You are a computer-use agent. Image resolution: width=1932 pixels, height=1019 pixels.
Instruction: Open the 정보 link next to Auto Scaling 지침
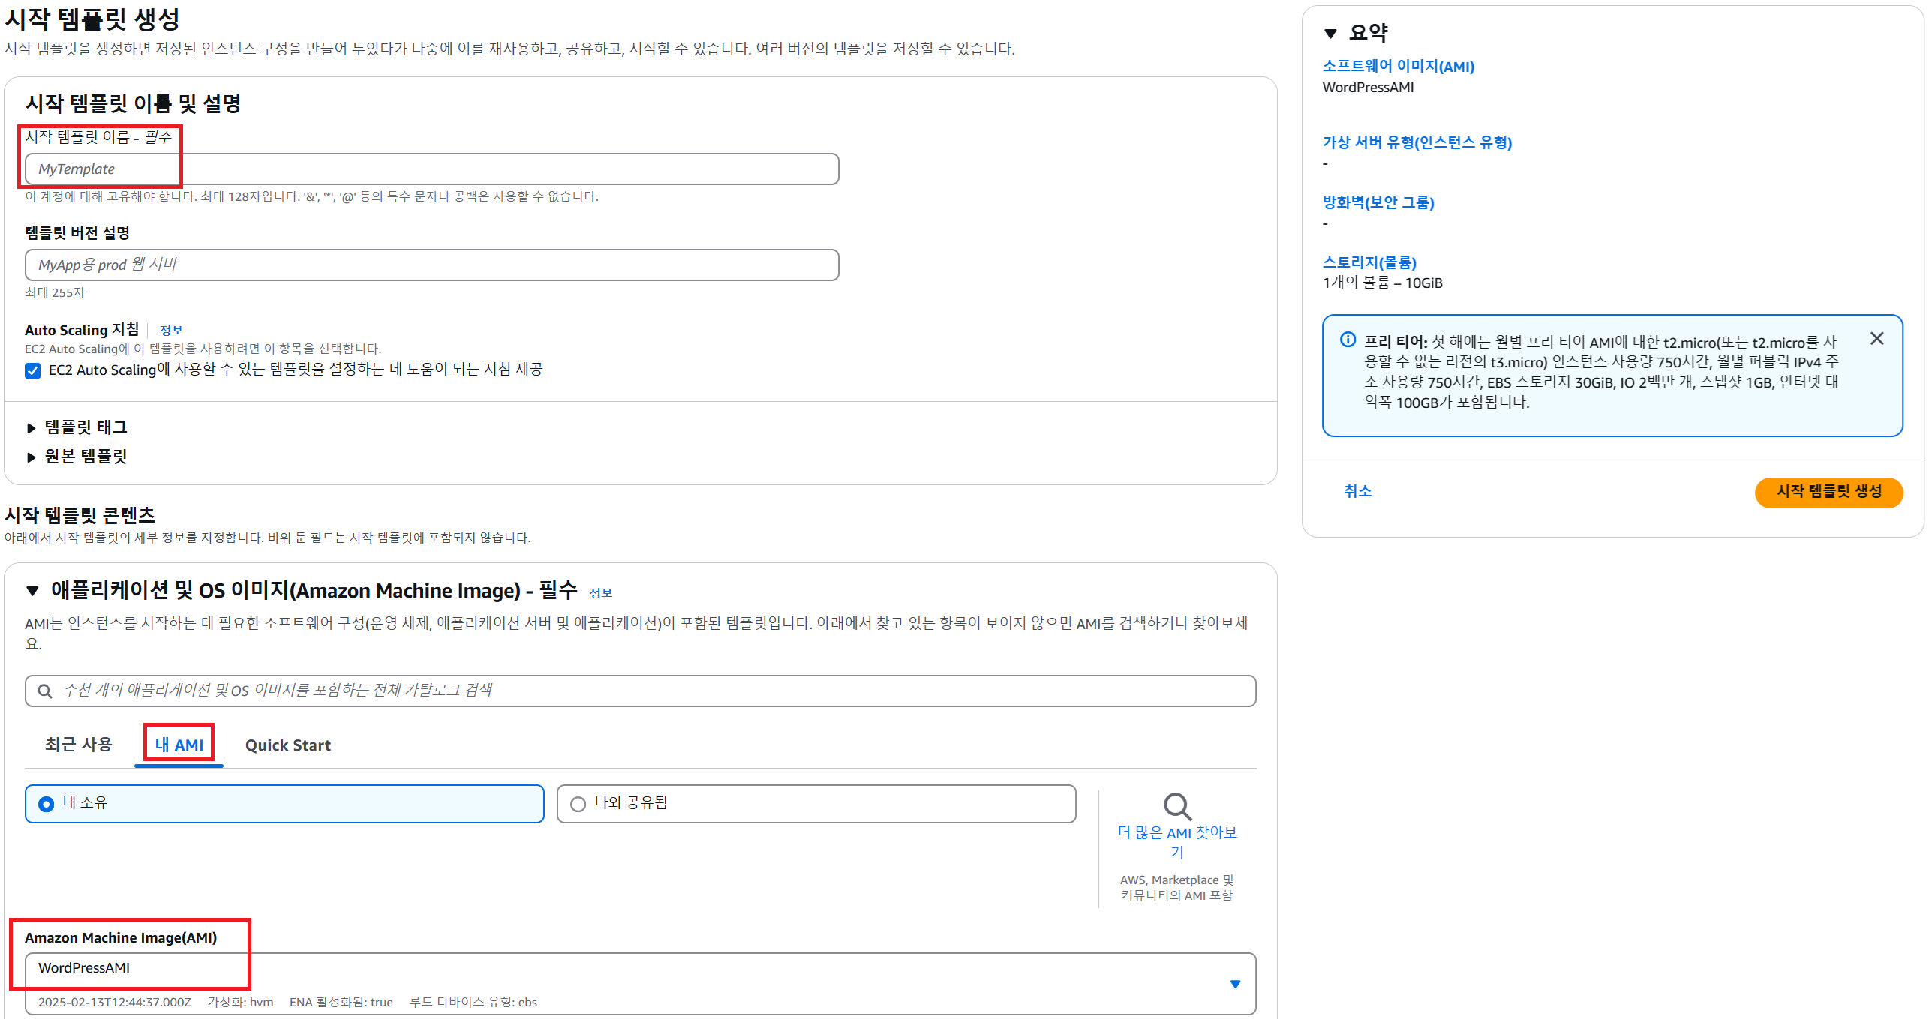click(171, 331)
